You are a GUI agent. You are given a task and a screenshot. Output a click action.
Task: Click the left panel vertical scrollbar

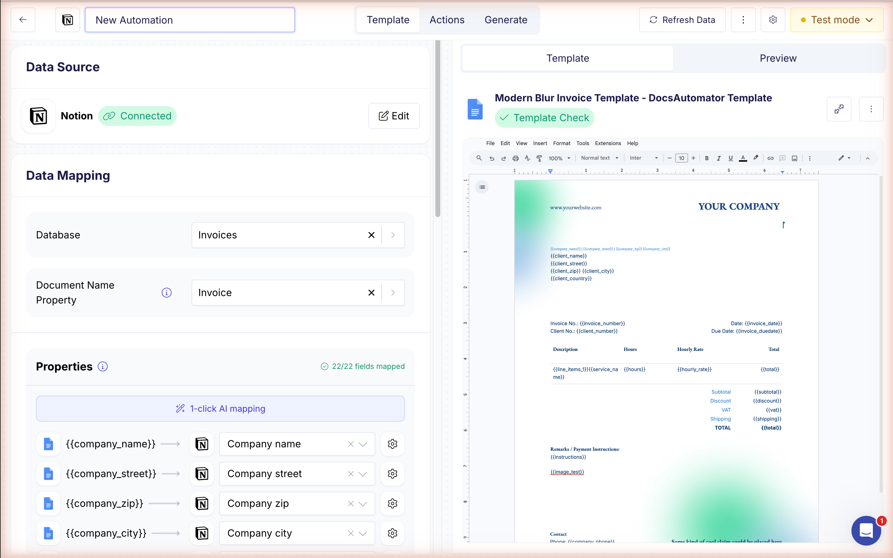pyautogui.click(x=438, y=129)
